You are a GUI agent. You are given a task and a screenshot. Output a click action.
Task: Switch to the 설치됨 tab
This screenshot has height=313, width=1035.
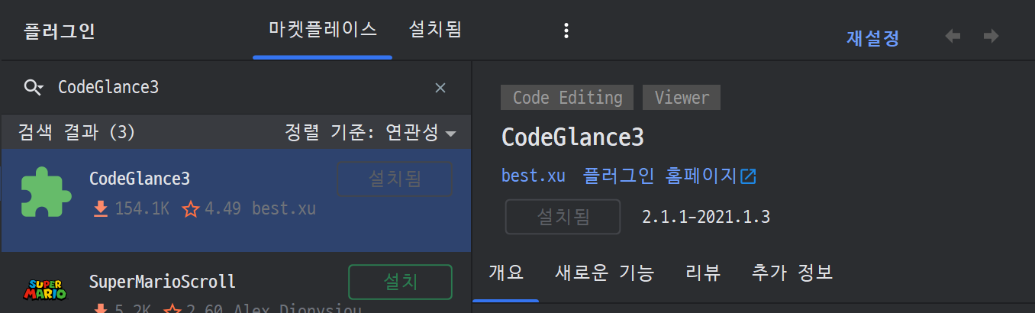click(x=435, y=30)
